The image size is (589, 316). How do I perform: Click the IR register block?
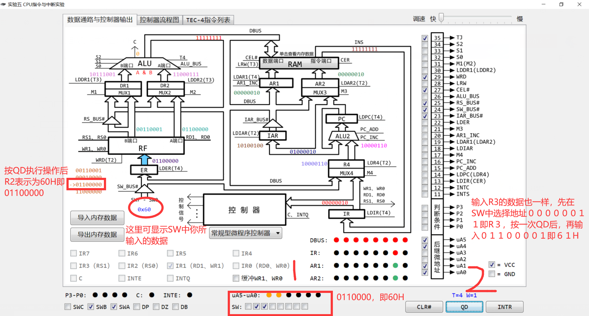pos(346,214)
